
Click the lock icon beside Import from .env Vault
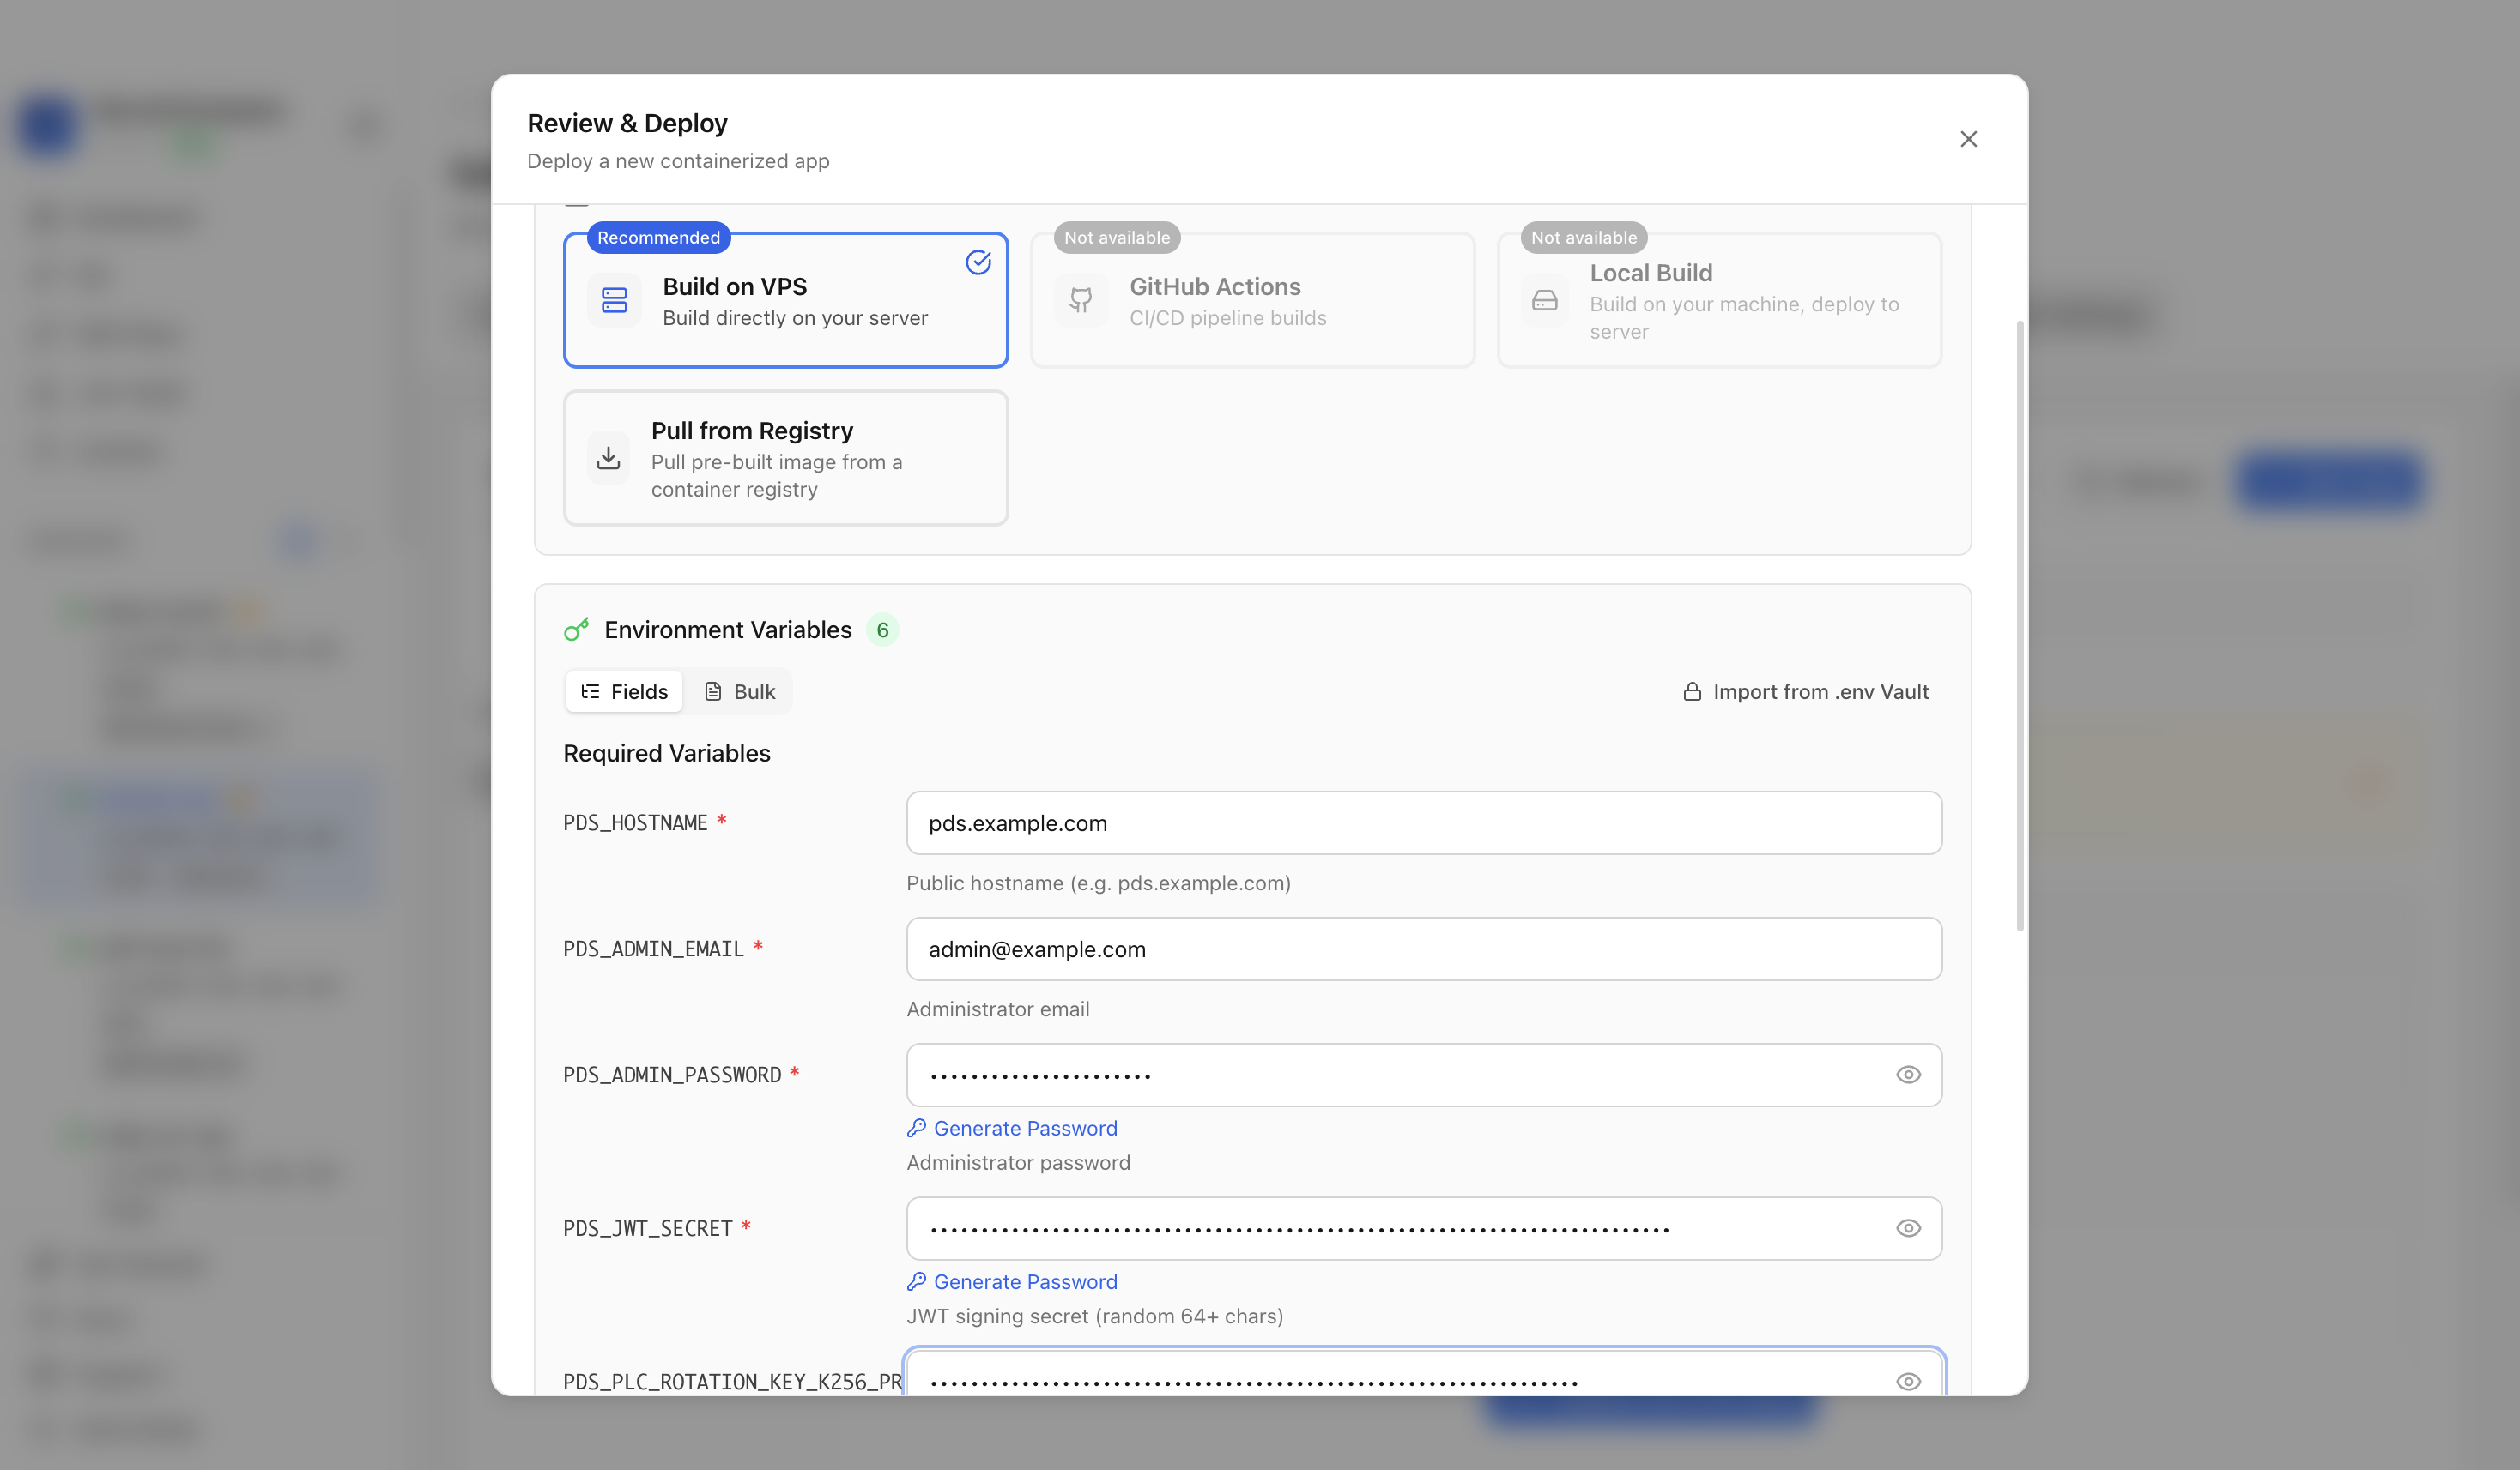1692,691
